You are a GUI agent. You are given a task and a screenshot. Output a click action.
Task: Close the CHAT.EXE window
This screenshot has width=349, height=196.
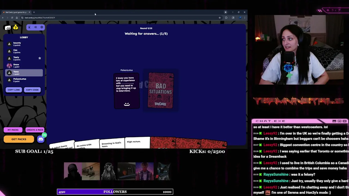pos(345,121)
